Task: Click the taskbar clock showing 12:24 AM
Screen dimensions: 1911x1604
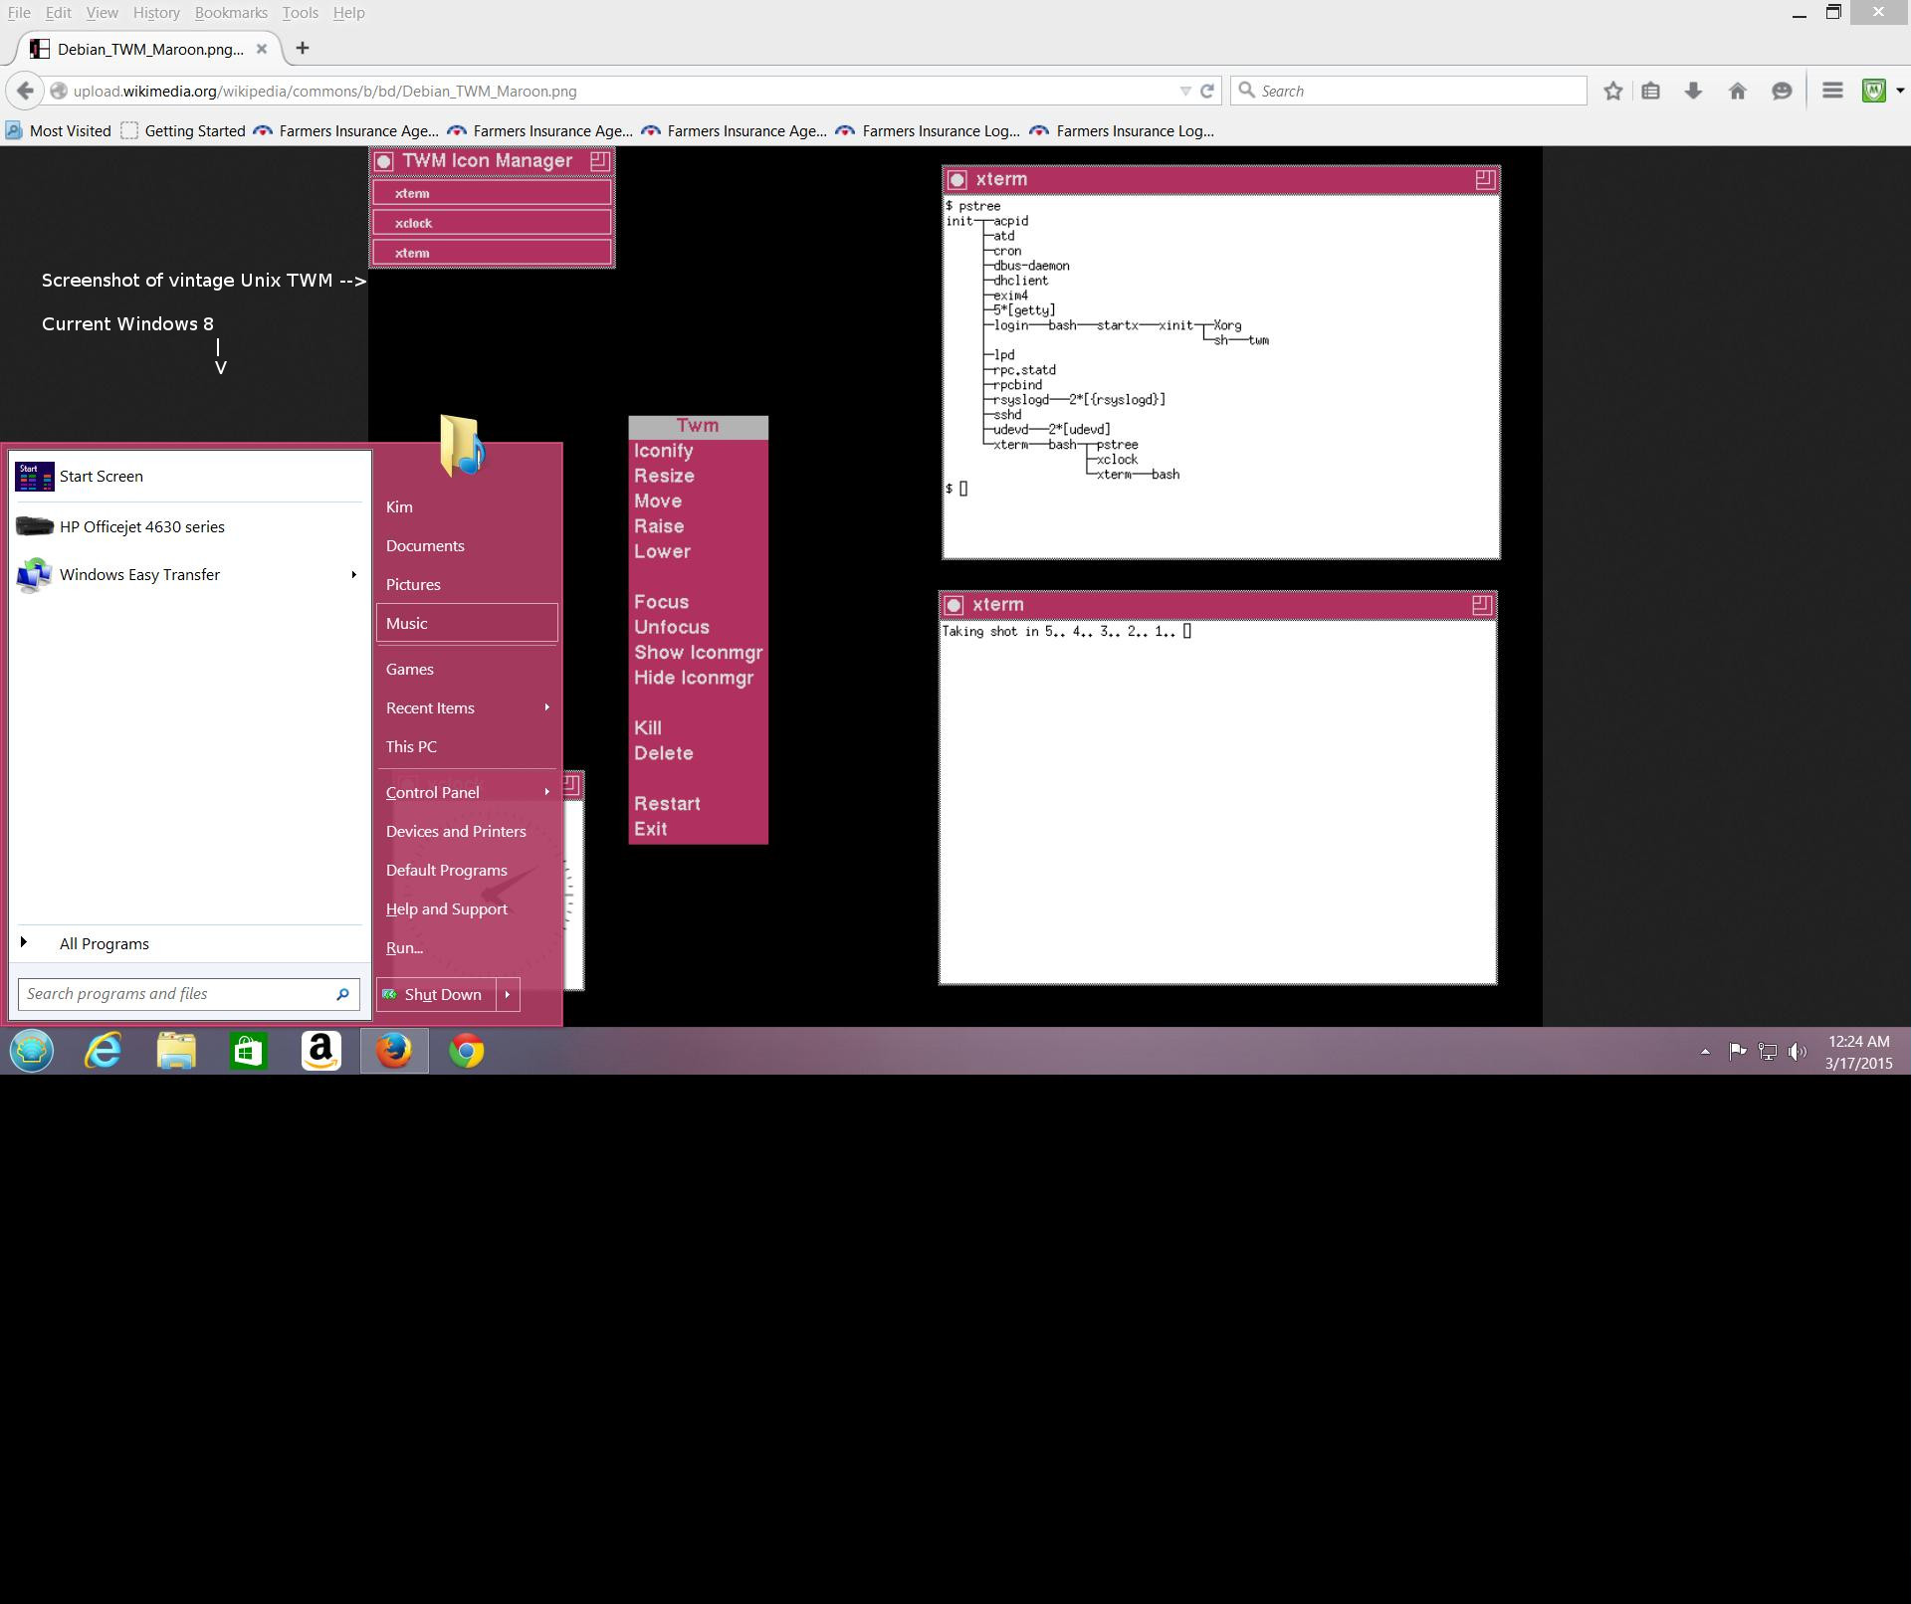Action: (1858, 1052)
